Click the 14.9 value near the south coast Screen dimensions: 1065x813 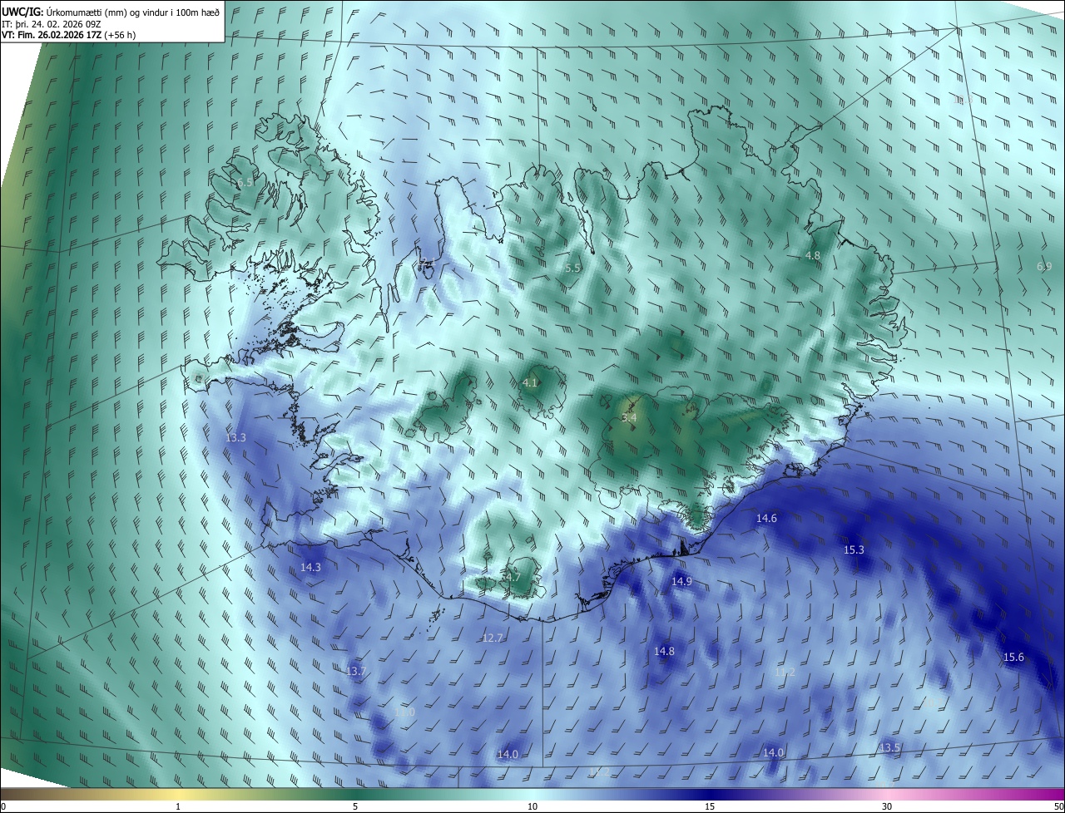(681, 581)
